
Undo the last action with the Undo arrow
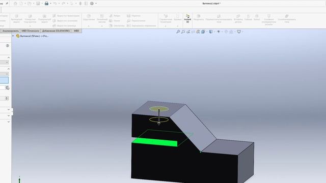pyautogui.click(x=55, y=4)
